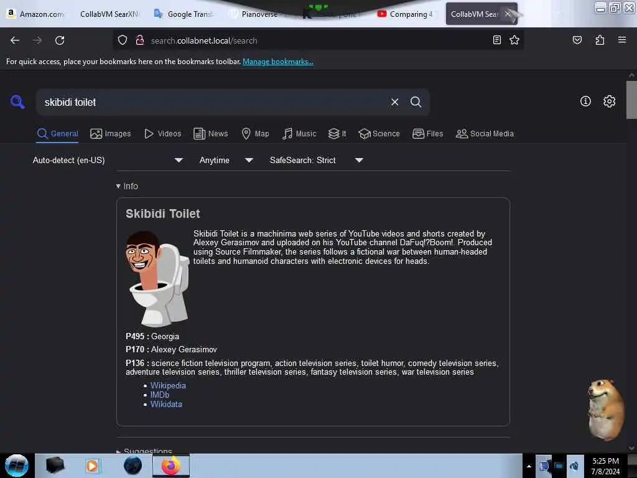Click the Skibidi Toilet infobox heading
Screen dimensions: 637x478
(163, 213)
